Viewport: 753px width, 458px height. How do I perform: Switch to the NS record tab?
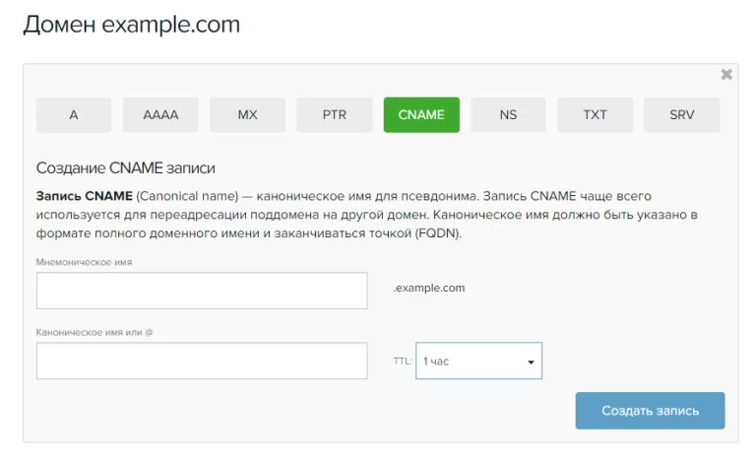point(508,114)
